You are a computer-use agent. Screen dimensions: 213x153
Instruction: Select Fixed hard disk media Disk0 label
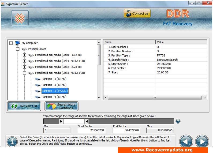[58, 55]
